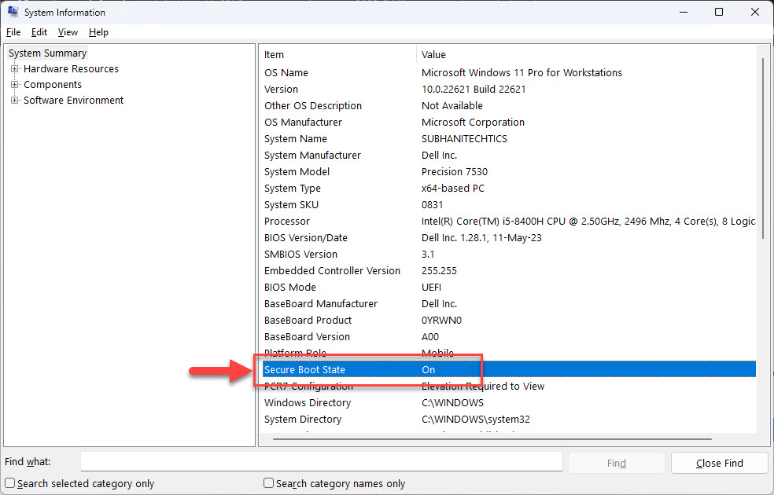Select the OS Manufacturer row

(x=509, y=123)
